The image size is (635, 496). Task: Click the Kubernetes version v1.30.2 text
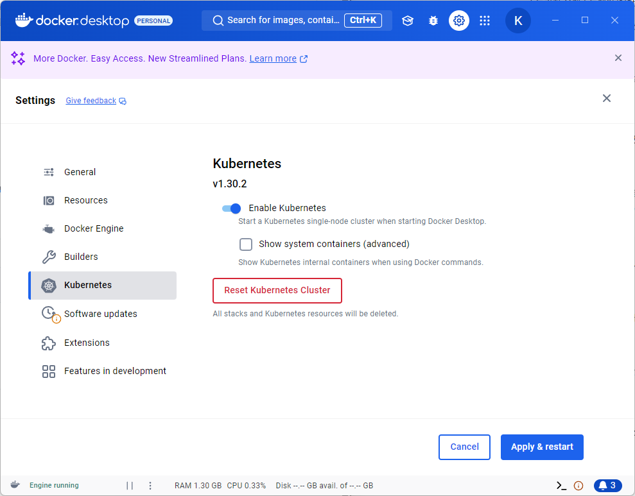pos(230,184)
